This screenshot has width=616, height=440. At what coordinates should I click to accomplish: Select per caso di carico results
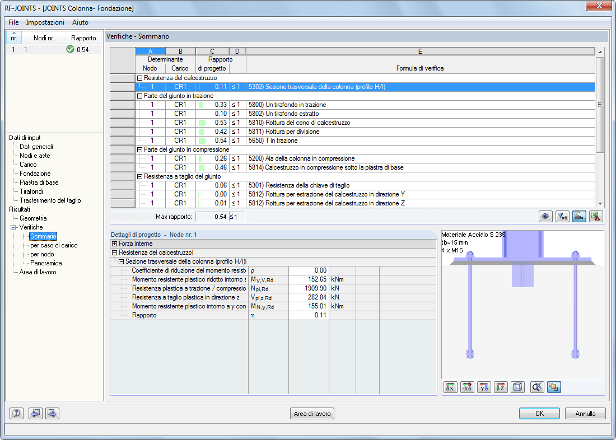(x=54, y=245)
